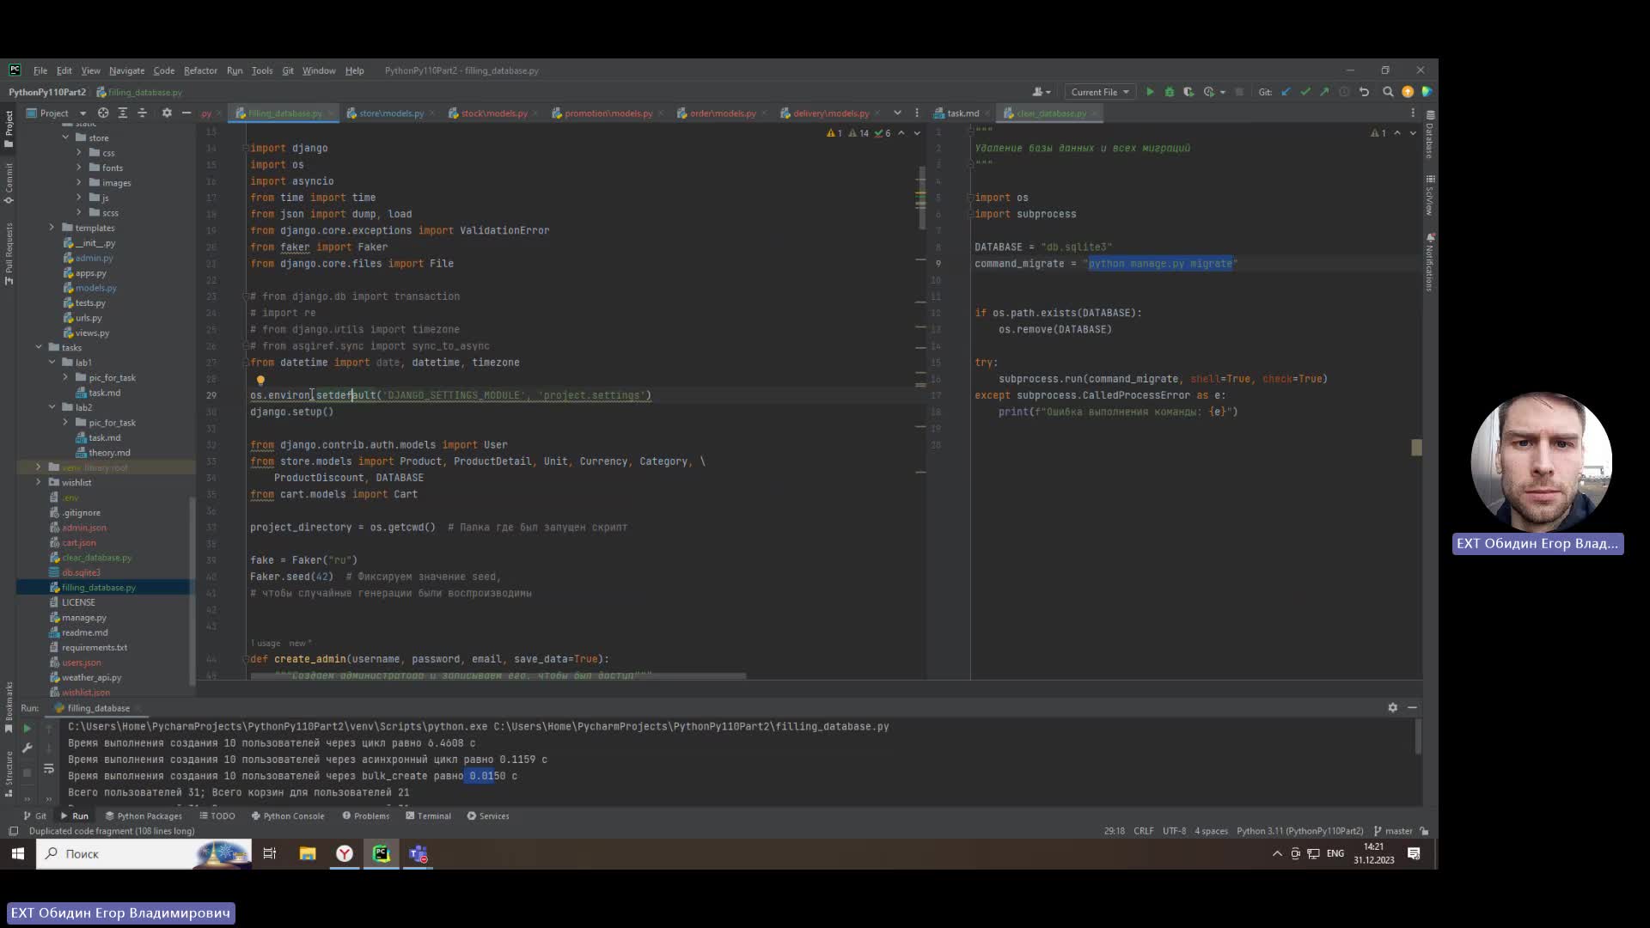Open Current File run configuration dropdown
The height and width of the screenshot is (928, 1650).
pos(1100,92)
